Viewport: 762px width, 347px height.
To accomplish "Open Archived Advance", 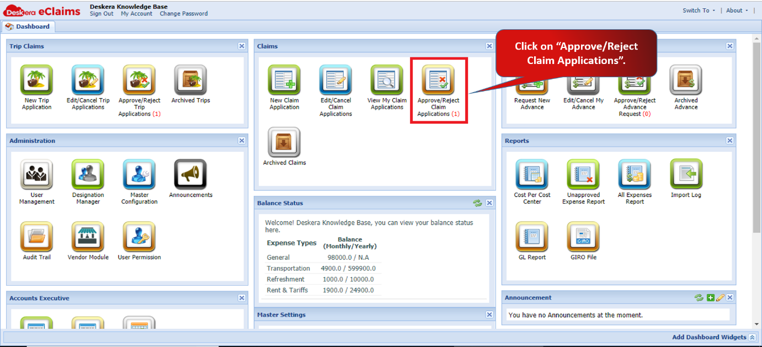I will pyautogui.click(x=686, y=81).
